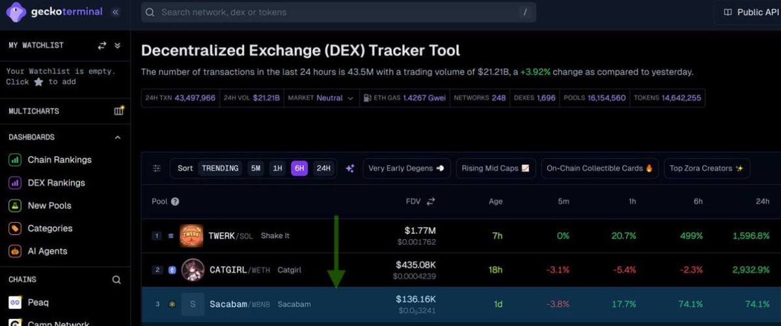Apply the Top Zora Creators filter
The height and width of the screenshot is (326, 781).
point(707,168)
